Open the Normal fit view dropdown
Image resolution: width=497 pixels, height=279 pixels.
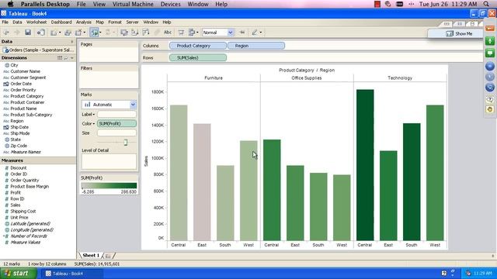click(231, 33)
